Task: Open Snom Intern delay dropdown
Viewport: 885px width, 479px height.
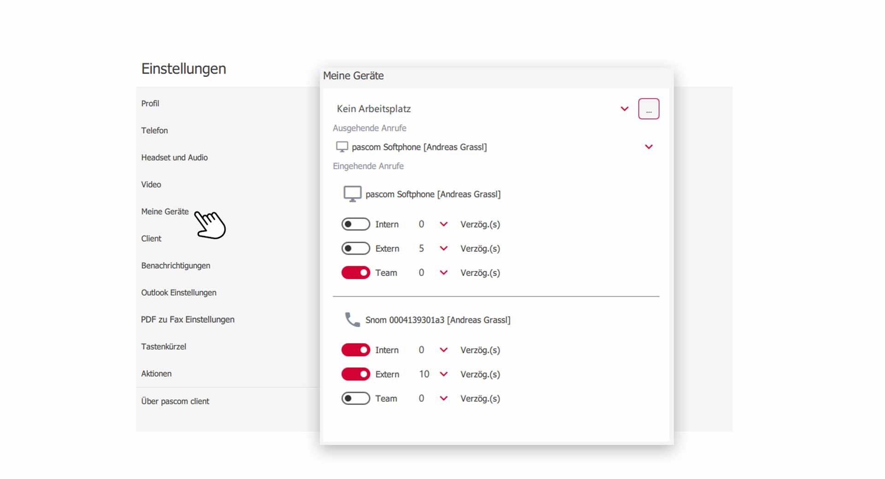Action: point(443,350)
